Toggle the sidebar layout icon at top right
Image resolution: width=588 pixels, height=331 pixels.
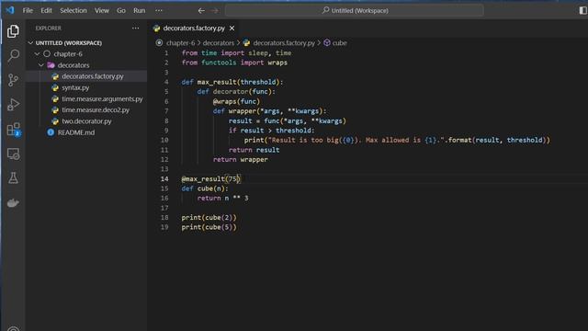pos(582,10)
